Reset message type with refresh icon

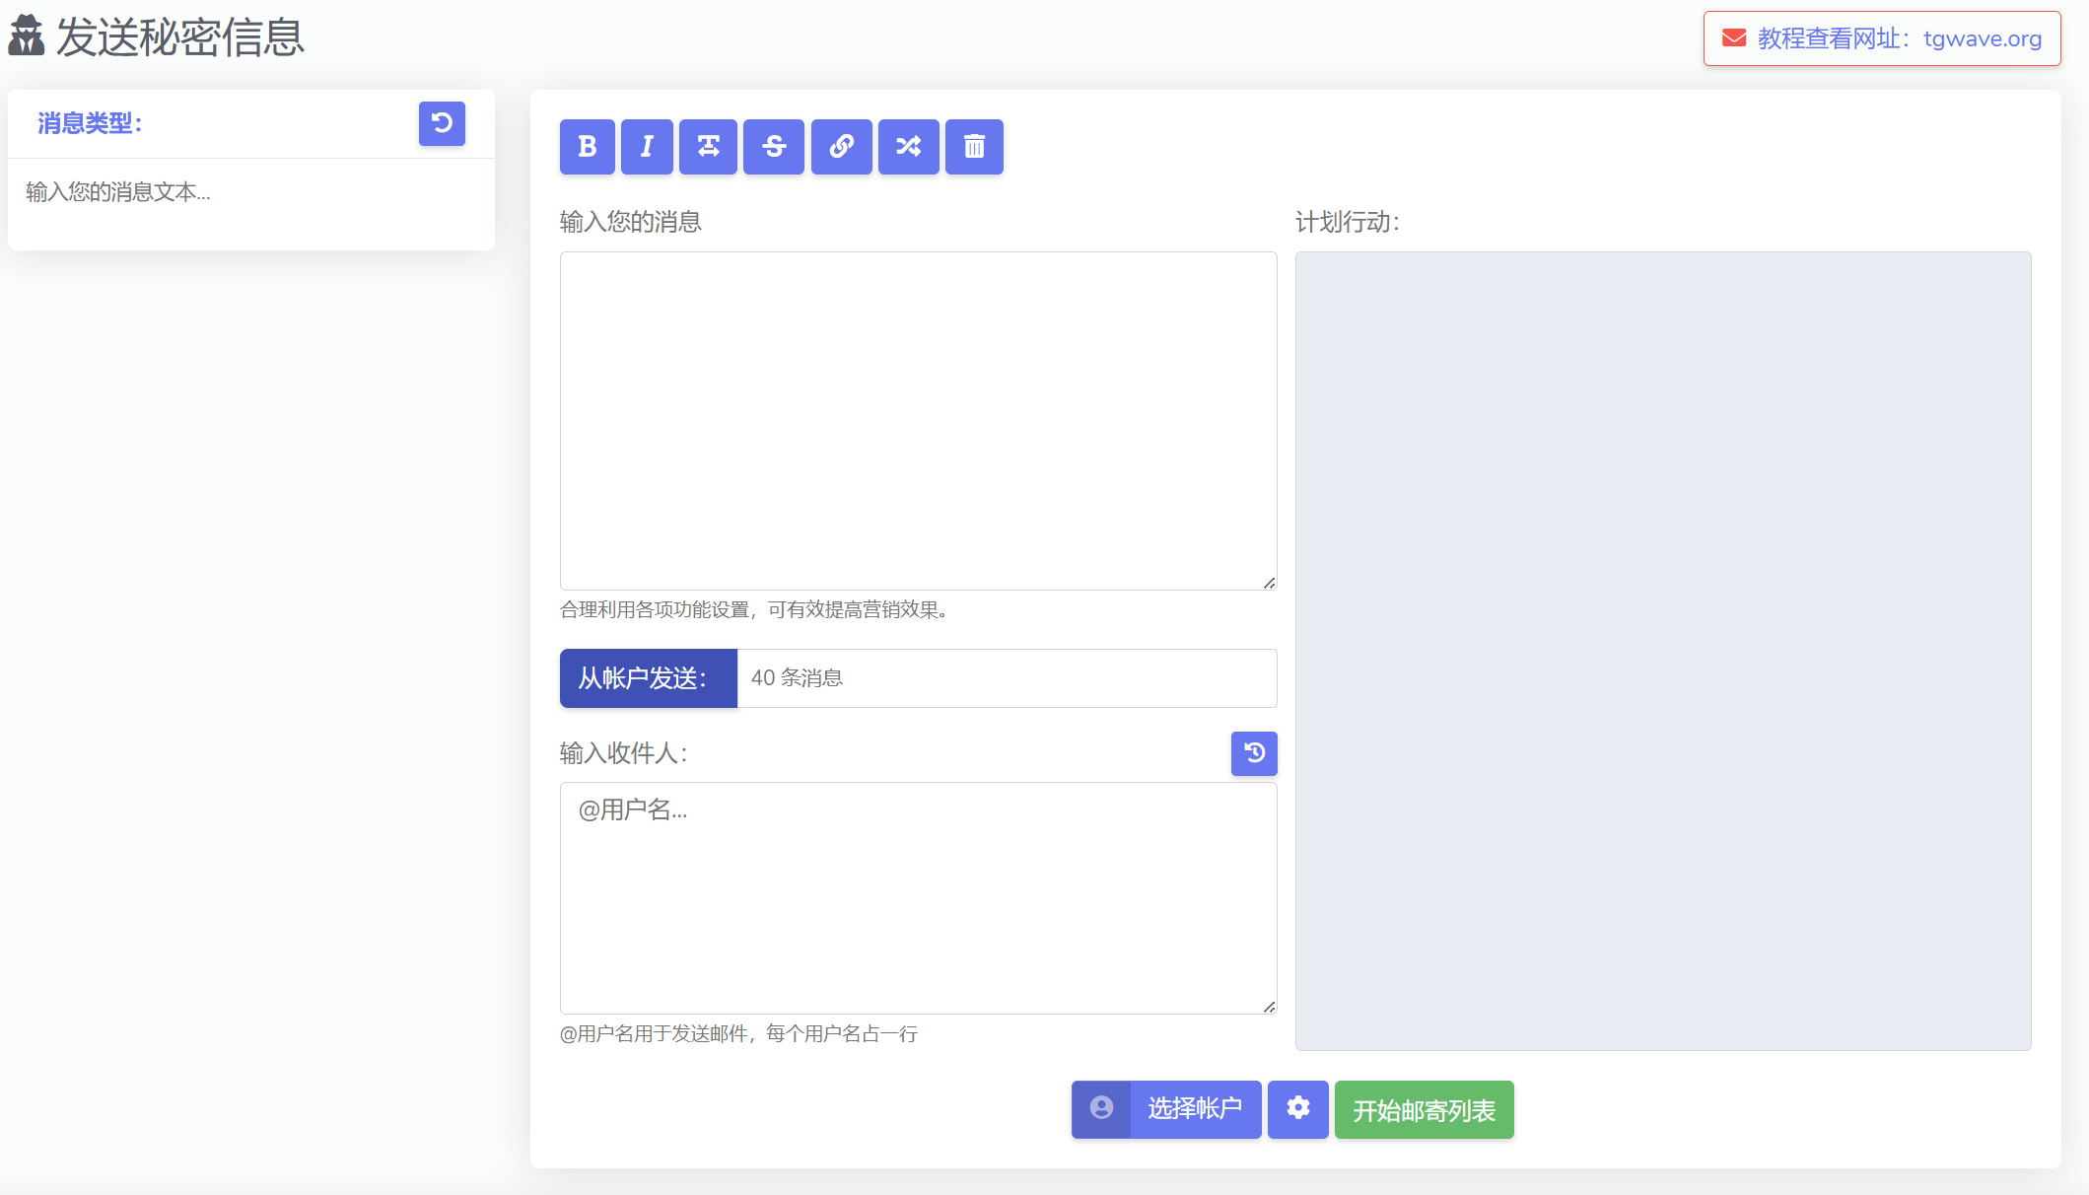tap(442, 123)
